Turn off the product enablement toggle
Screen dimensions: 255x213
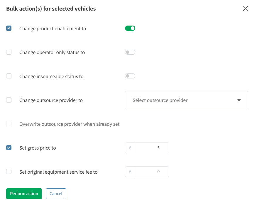(x=130, y=28)
